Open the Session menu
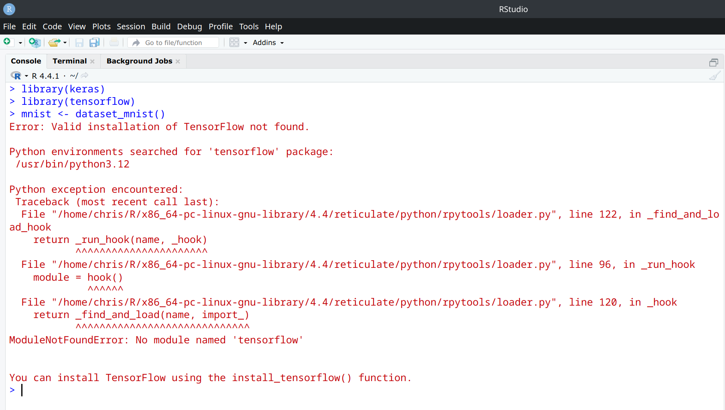Screen dimensions: 725x410 pyautogui.click(x=131, y=27)
